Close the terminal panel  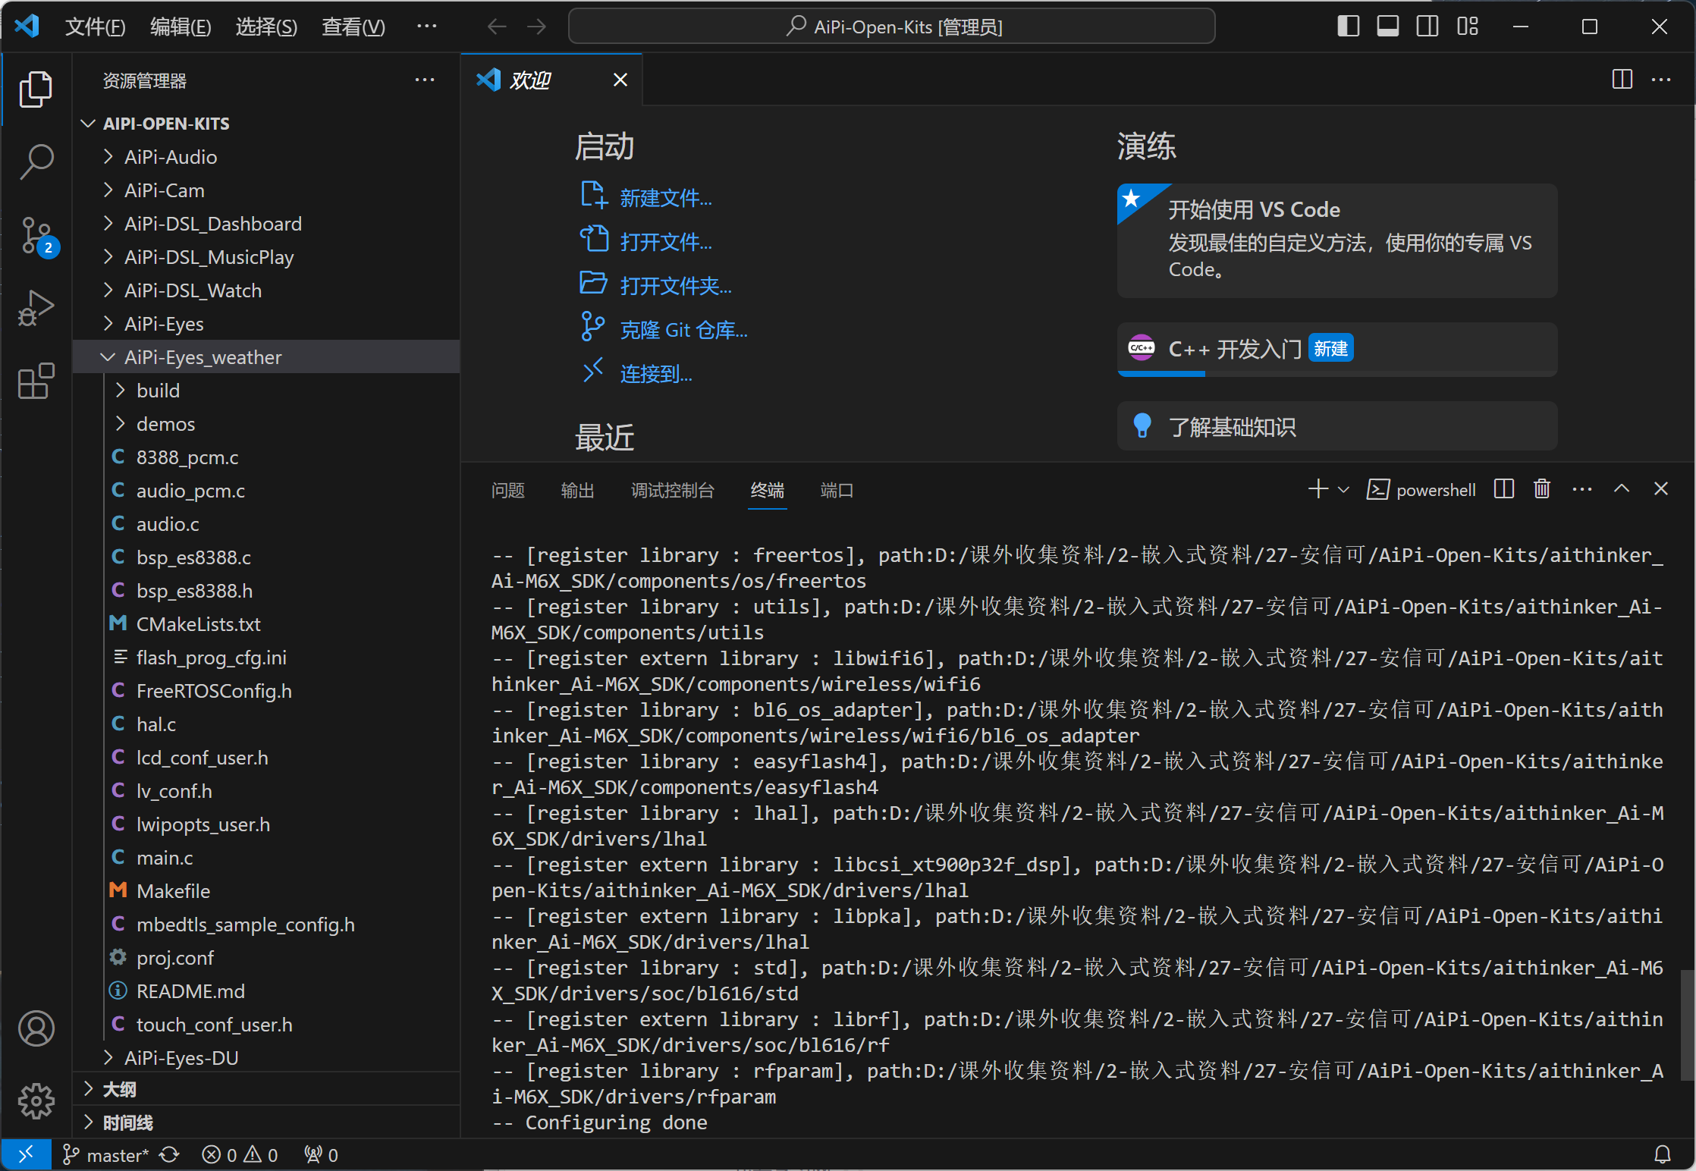coord(1661,489)
